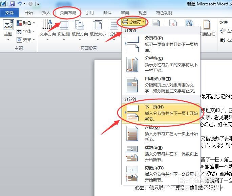Open the 主题 (Themes) gallery button
232x196 pixels.
[8, 30]
